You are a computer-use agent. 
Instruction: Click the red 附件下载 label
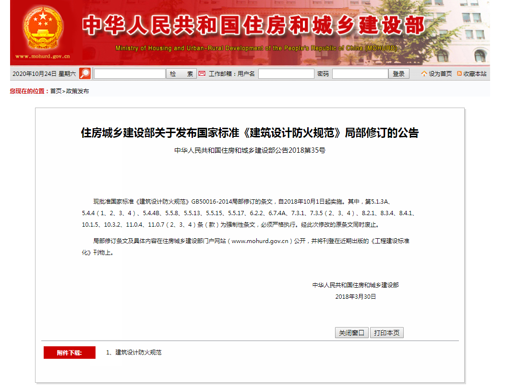[x=70, y=353]
